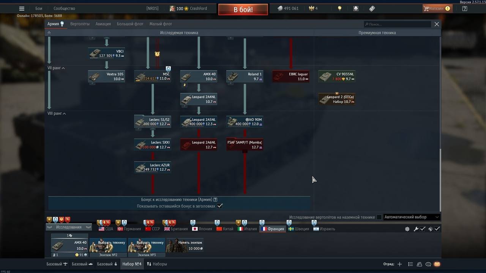The width and height of the screenshot is (486, 273).
Task: Open the wrench repair icon
Action: tap(416, 229)
